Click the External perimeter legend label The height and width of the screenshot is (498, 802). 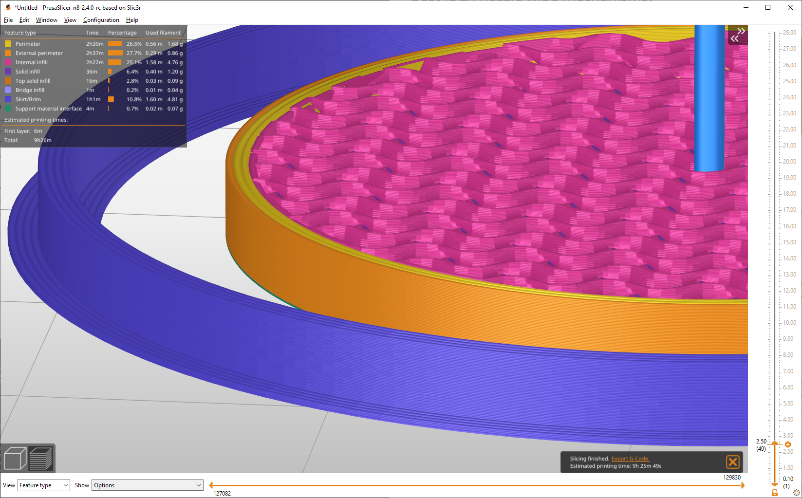coord(39,53)
